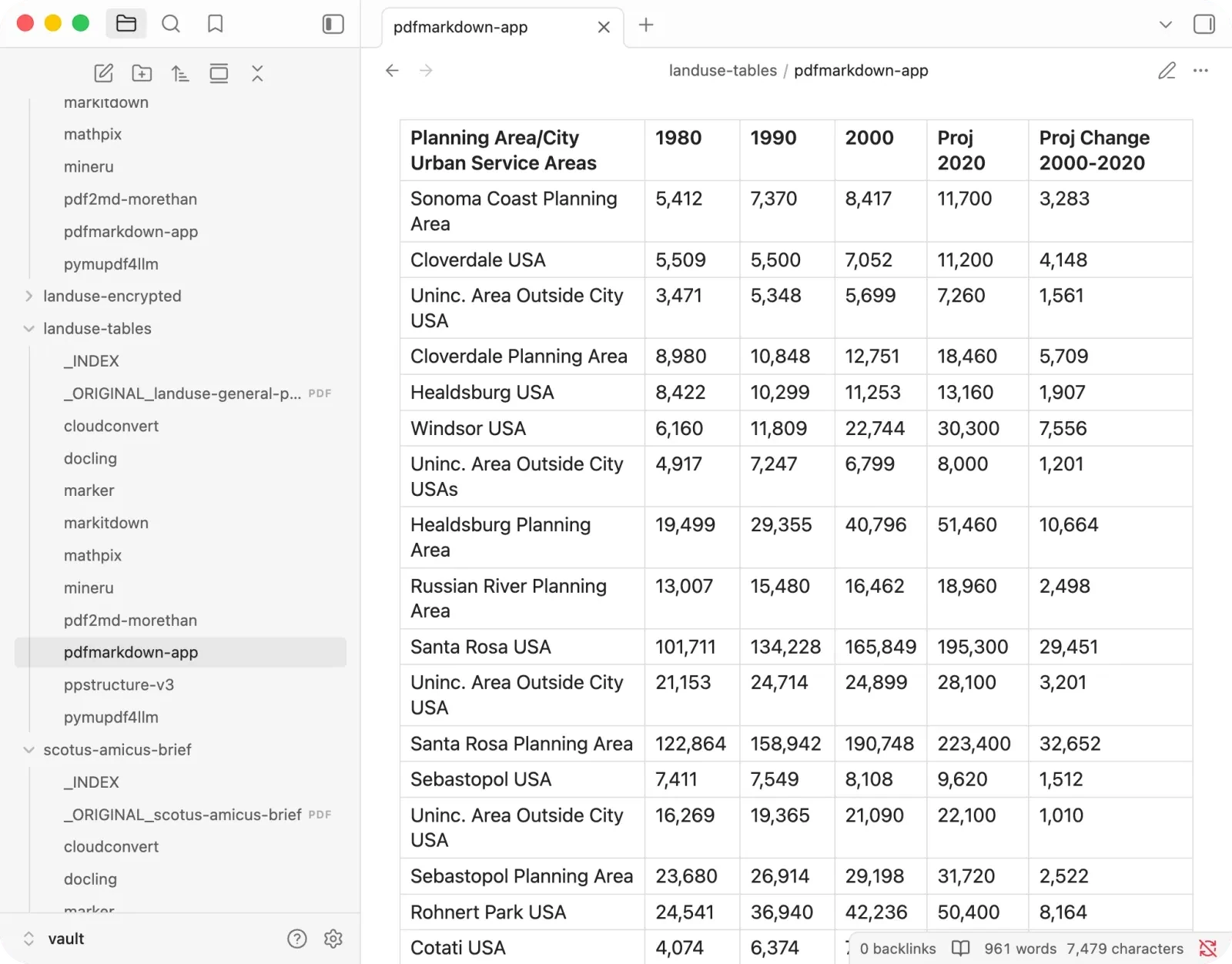Viewport: 1232px width, 964px height.
Task: Open the vault switcher
Action: [x=54, y=939]
